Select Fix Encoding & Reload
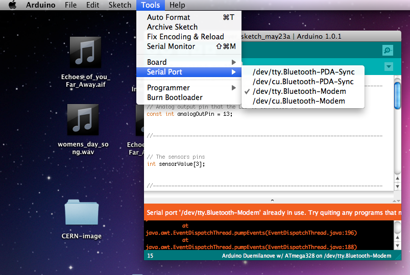410x275 pixels. click(x=189, y=37)
